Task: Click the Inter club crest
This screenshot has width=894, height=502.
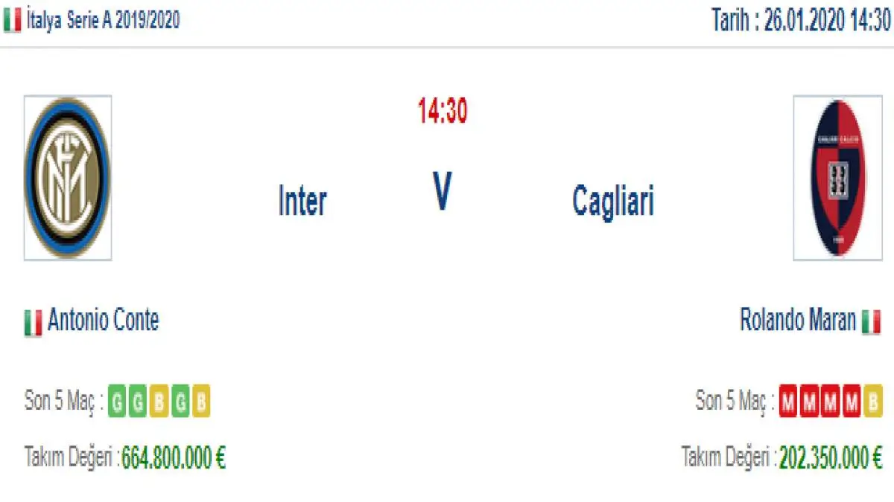Action: [x=68, y=178]
